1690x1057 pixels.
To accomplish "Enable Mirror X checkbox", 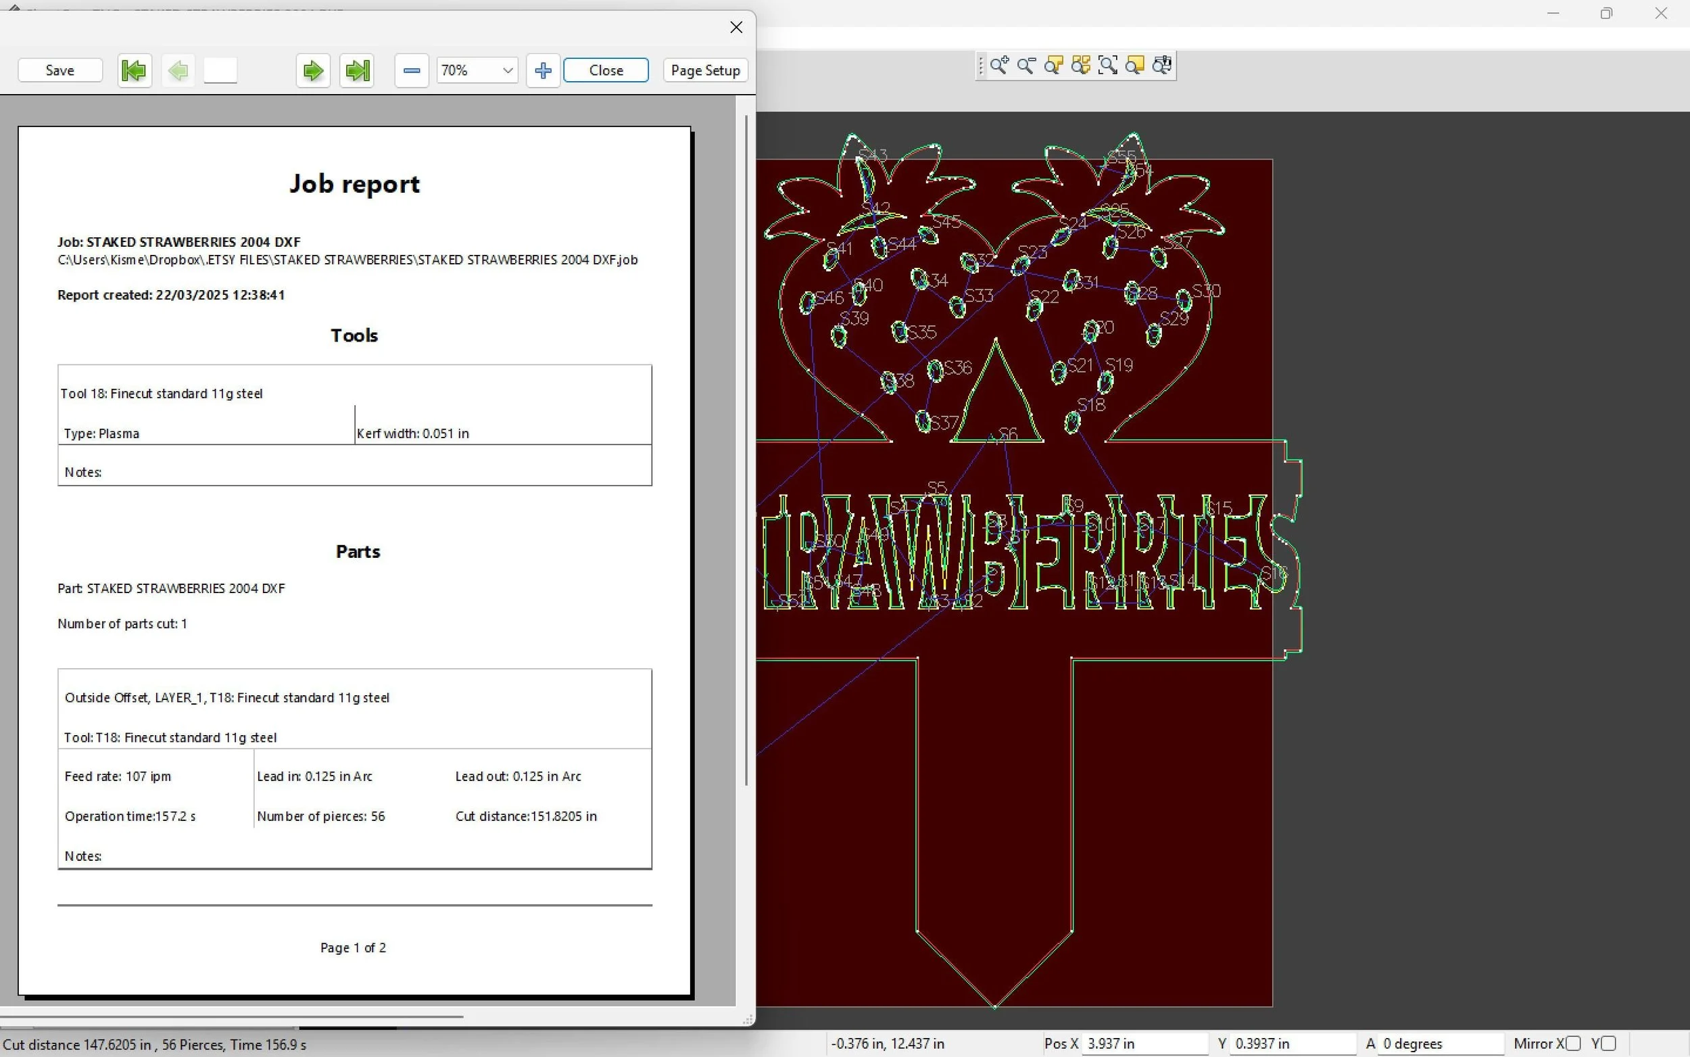I will coord(1572,1043).
